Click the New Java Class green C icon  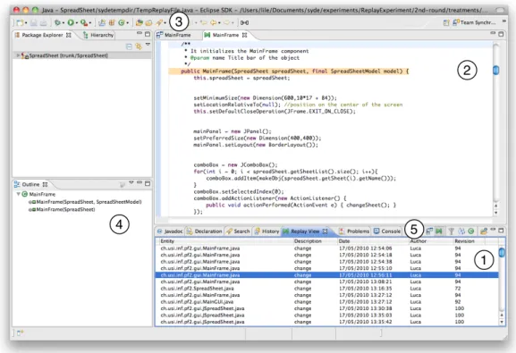(x=122, y=22)
